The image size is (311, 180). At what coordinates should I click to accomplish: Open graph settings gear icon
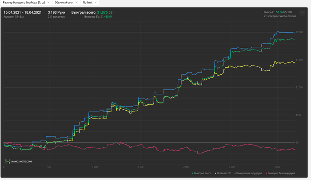click(x=302, y=13)
